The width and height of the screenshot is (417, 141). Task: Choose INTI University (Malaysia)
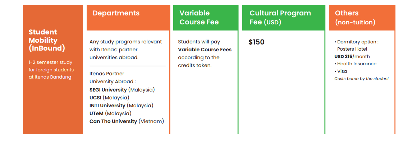[121, 105]
